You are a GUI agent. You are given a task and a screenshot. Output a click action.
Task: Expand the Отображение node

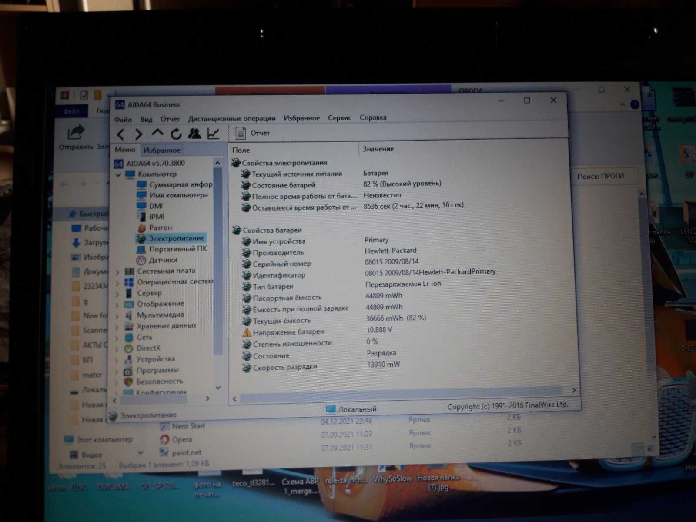coord(117,305)
